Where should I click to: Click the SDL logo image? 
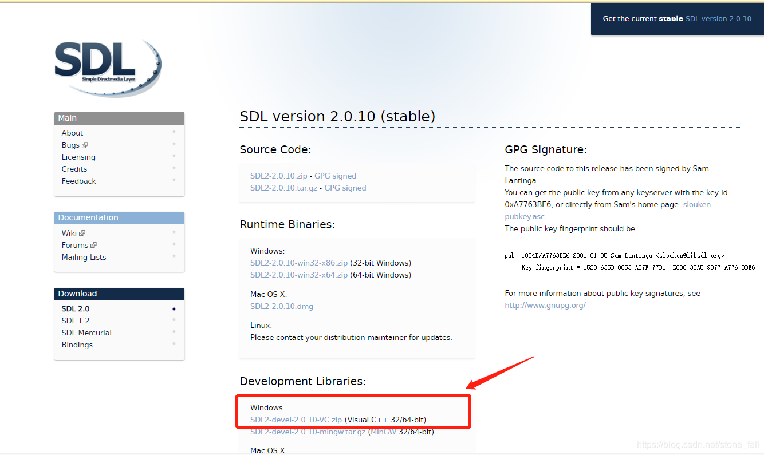coord(108,68)
